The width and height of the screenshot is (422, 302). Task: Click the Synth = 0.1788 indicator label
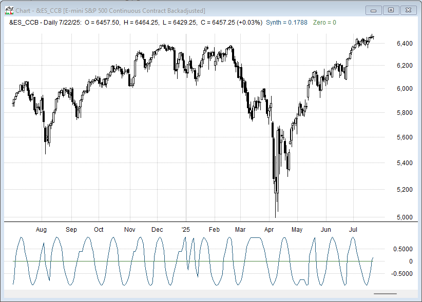coord(286,23)
